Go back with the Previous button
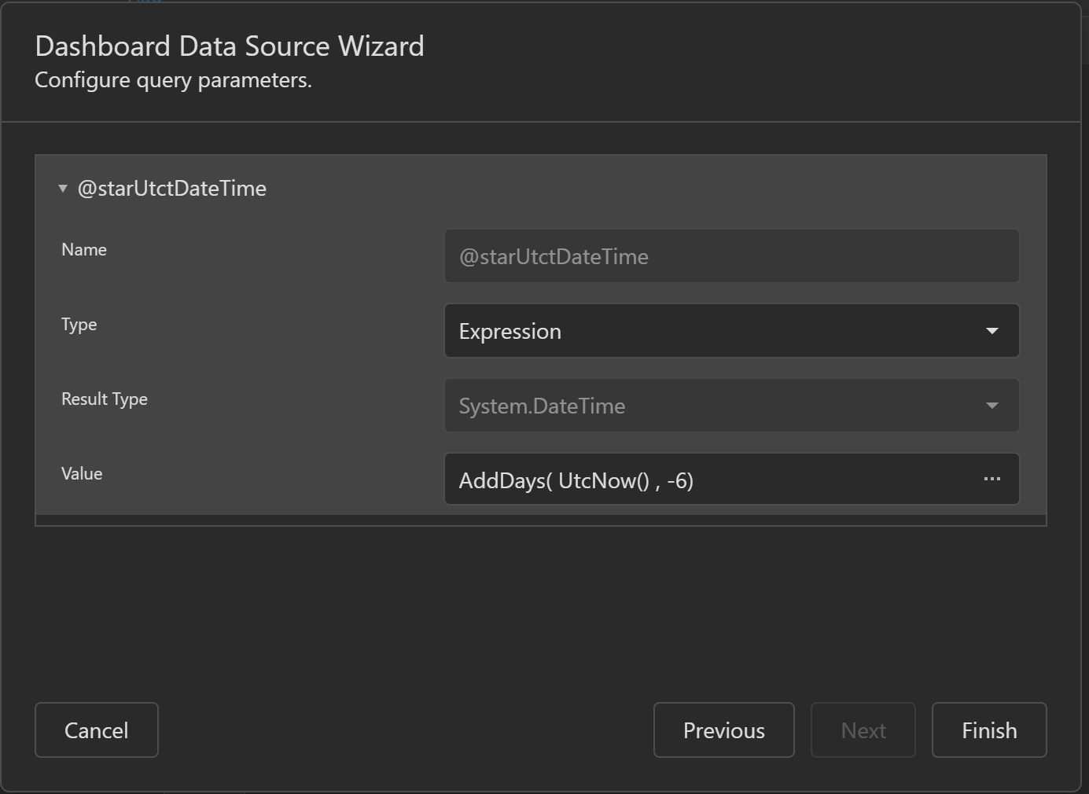 723,730
